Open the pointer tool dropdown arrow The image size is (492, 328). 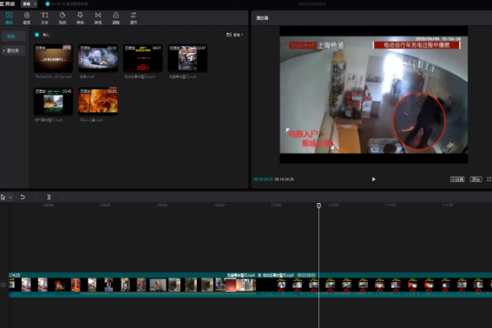10,198
